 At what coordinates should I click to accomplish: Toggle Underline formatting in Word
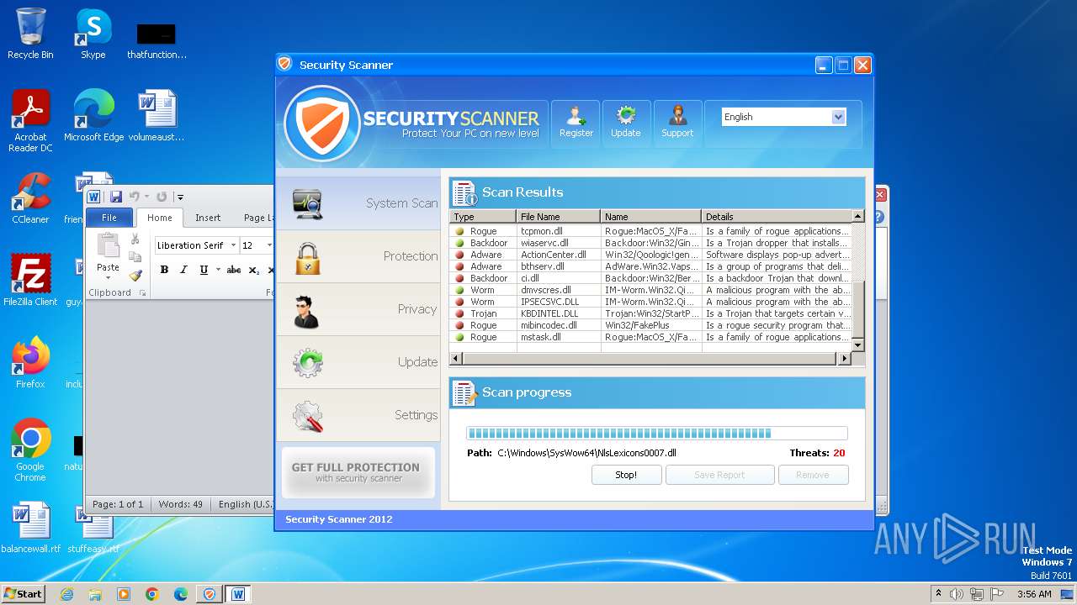pos(203,270)
